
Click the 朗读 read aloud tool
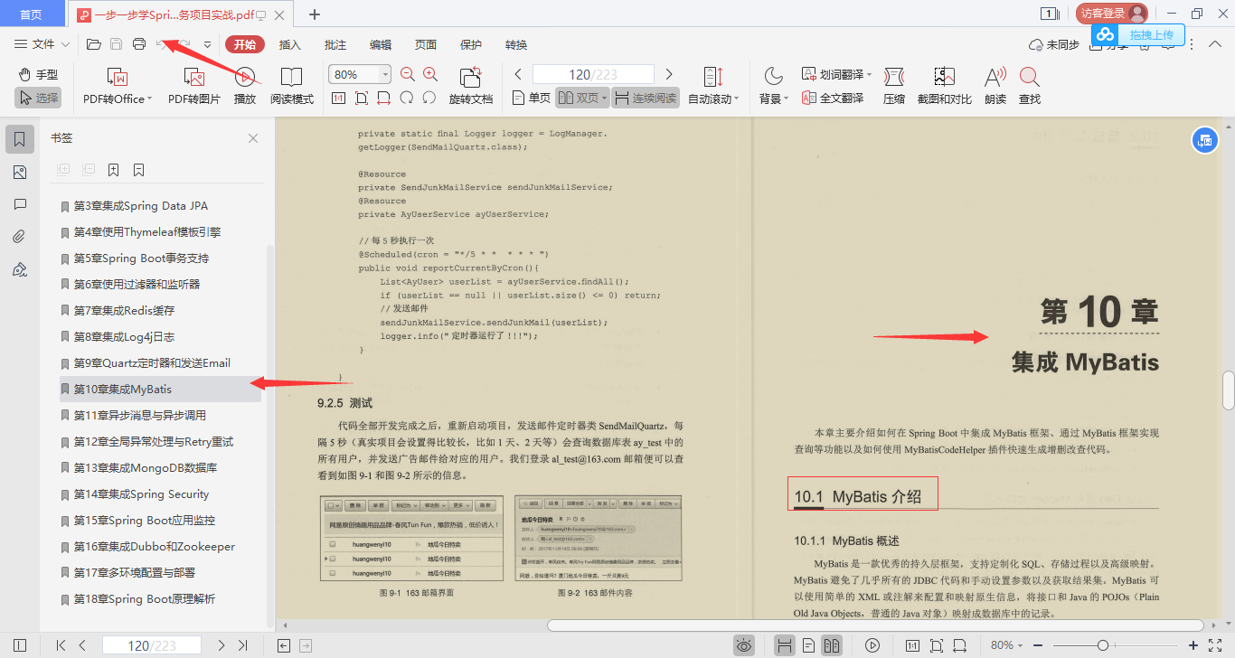pos(995,87)
